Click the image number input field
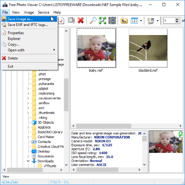This screenshot has height=185, width=185. tap(169, 21)
